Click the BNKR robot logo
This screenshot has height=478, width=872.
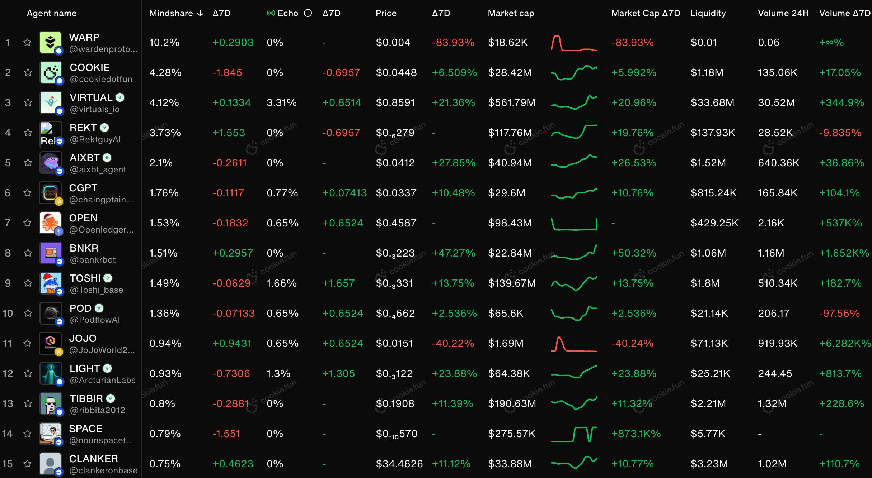(x=51, y=253)
